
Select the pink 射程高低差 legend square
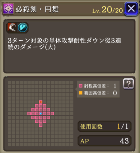[81, 86]
